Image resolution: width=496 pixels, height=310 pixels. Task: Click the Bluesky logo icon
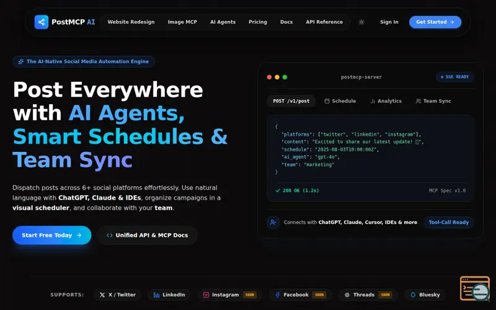pos(413,295)
